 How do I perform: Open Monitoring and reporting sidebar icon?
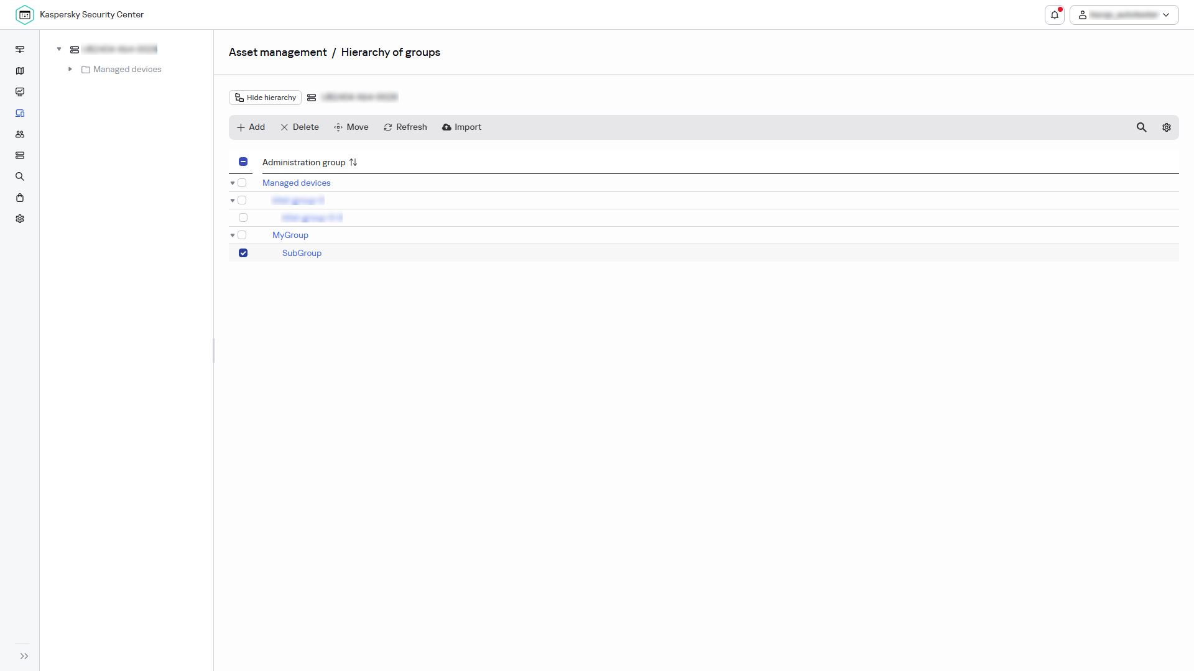pyautogui.click(x=20, y=92)
